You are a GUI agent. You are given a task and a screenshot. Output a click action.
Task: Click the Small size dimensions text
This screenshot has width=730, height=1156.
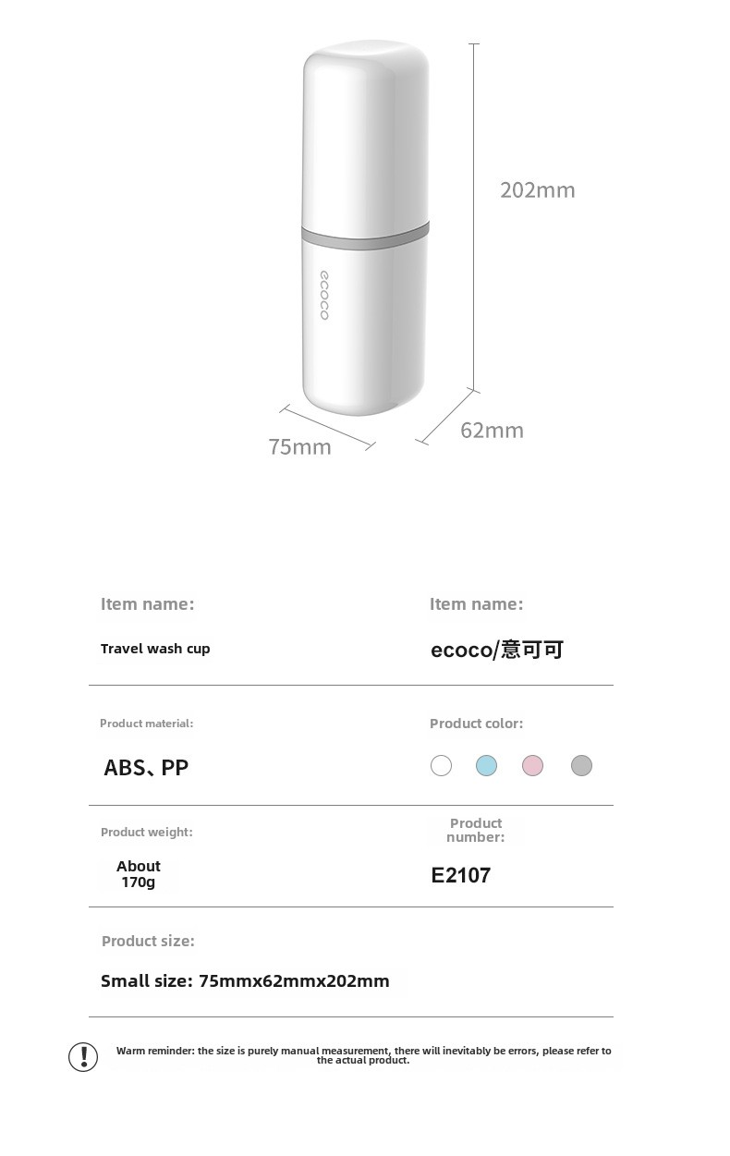pos(245,981)
